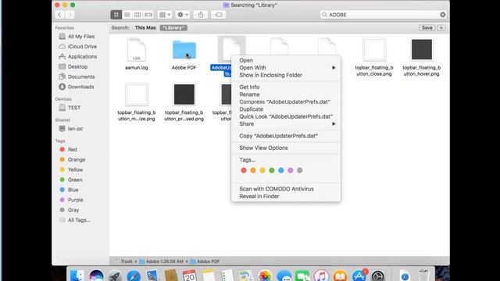
Task: Apply gray tag dot in context menu
Action: (x=300, y=170)
